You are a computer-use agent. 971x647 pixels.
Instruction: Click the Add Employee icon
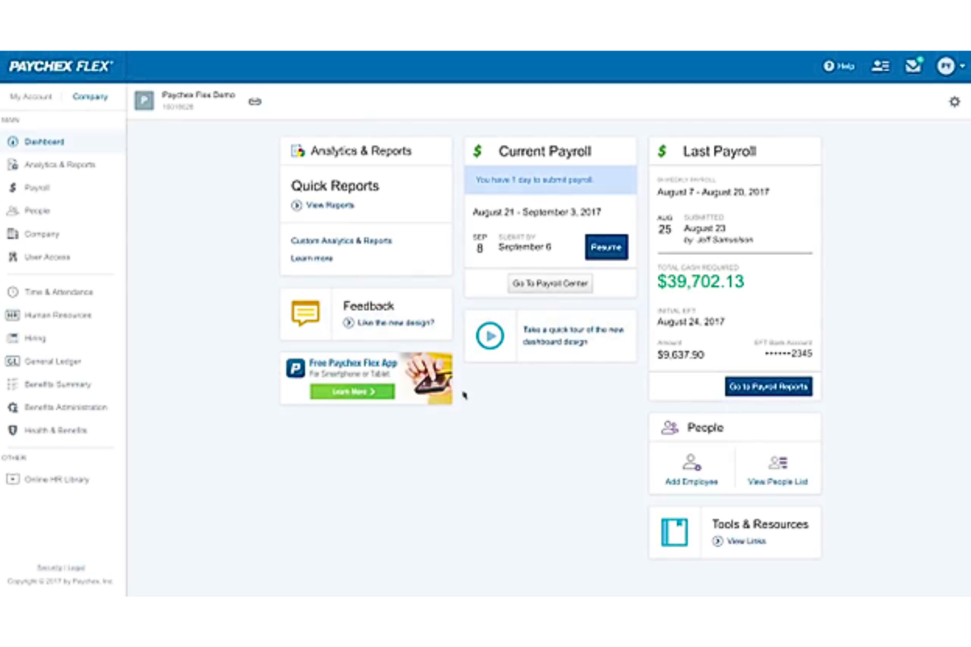pyautogui.click(x=692, y=462)
